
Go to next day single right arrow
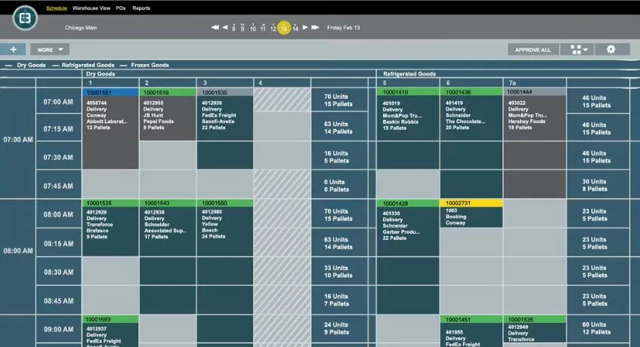tap(305, 27)
